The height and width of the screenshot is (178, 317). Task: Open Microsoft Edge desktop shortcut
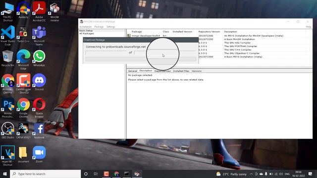(23, 60)
